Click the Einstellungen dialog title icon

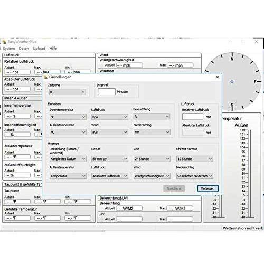[46, 77]
